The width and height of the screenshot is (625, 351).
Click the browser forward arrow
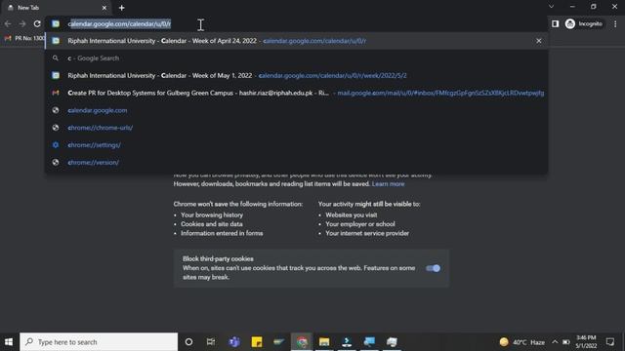(x=22, y=23)
